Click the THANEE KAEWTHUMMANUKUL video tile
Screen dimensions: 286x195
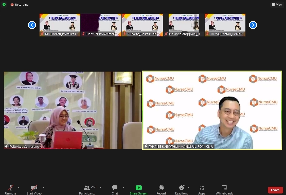click(212, 110)
